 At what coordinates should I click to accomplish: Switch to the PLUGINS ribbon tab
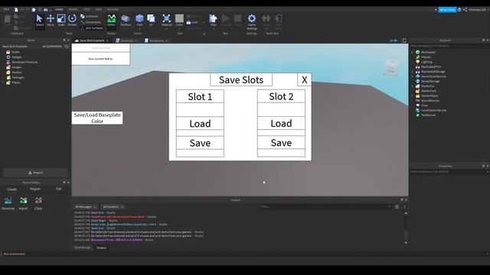click(113, 9)
